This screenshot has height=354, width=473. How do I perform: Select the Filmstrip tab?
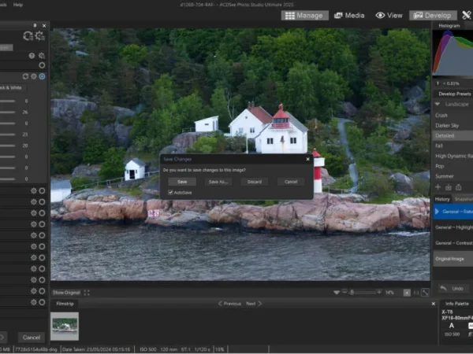point(65,304)
